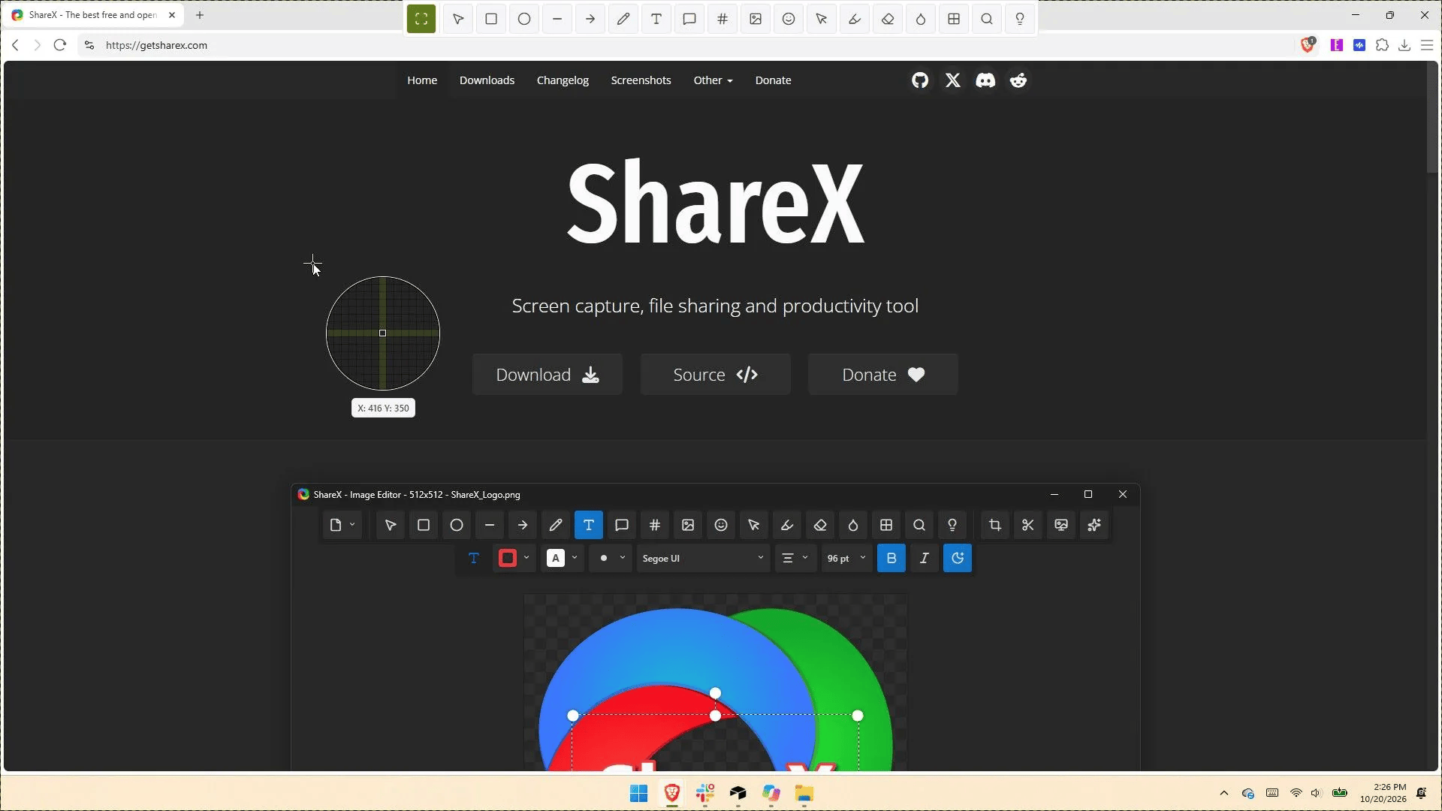This screenshot has width=1442, height=811.
Task: Go to the Downloads page in the navigation bar
Action: tap(487, 80)
